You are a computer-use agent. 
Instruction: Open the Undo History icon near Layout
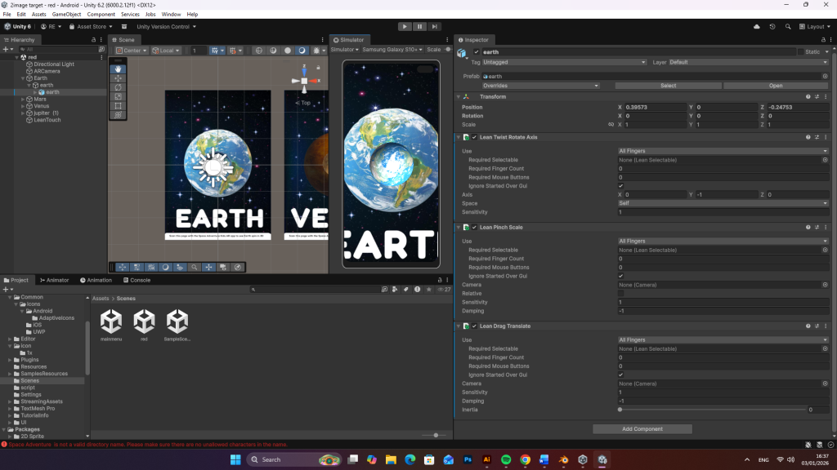[772, 26]
